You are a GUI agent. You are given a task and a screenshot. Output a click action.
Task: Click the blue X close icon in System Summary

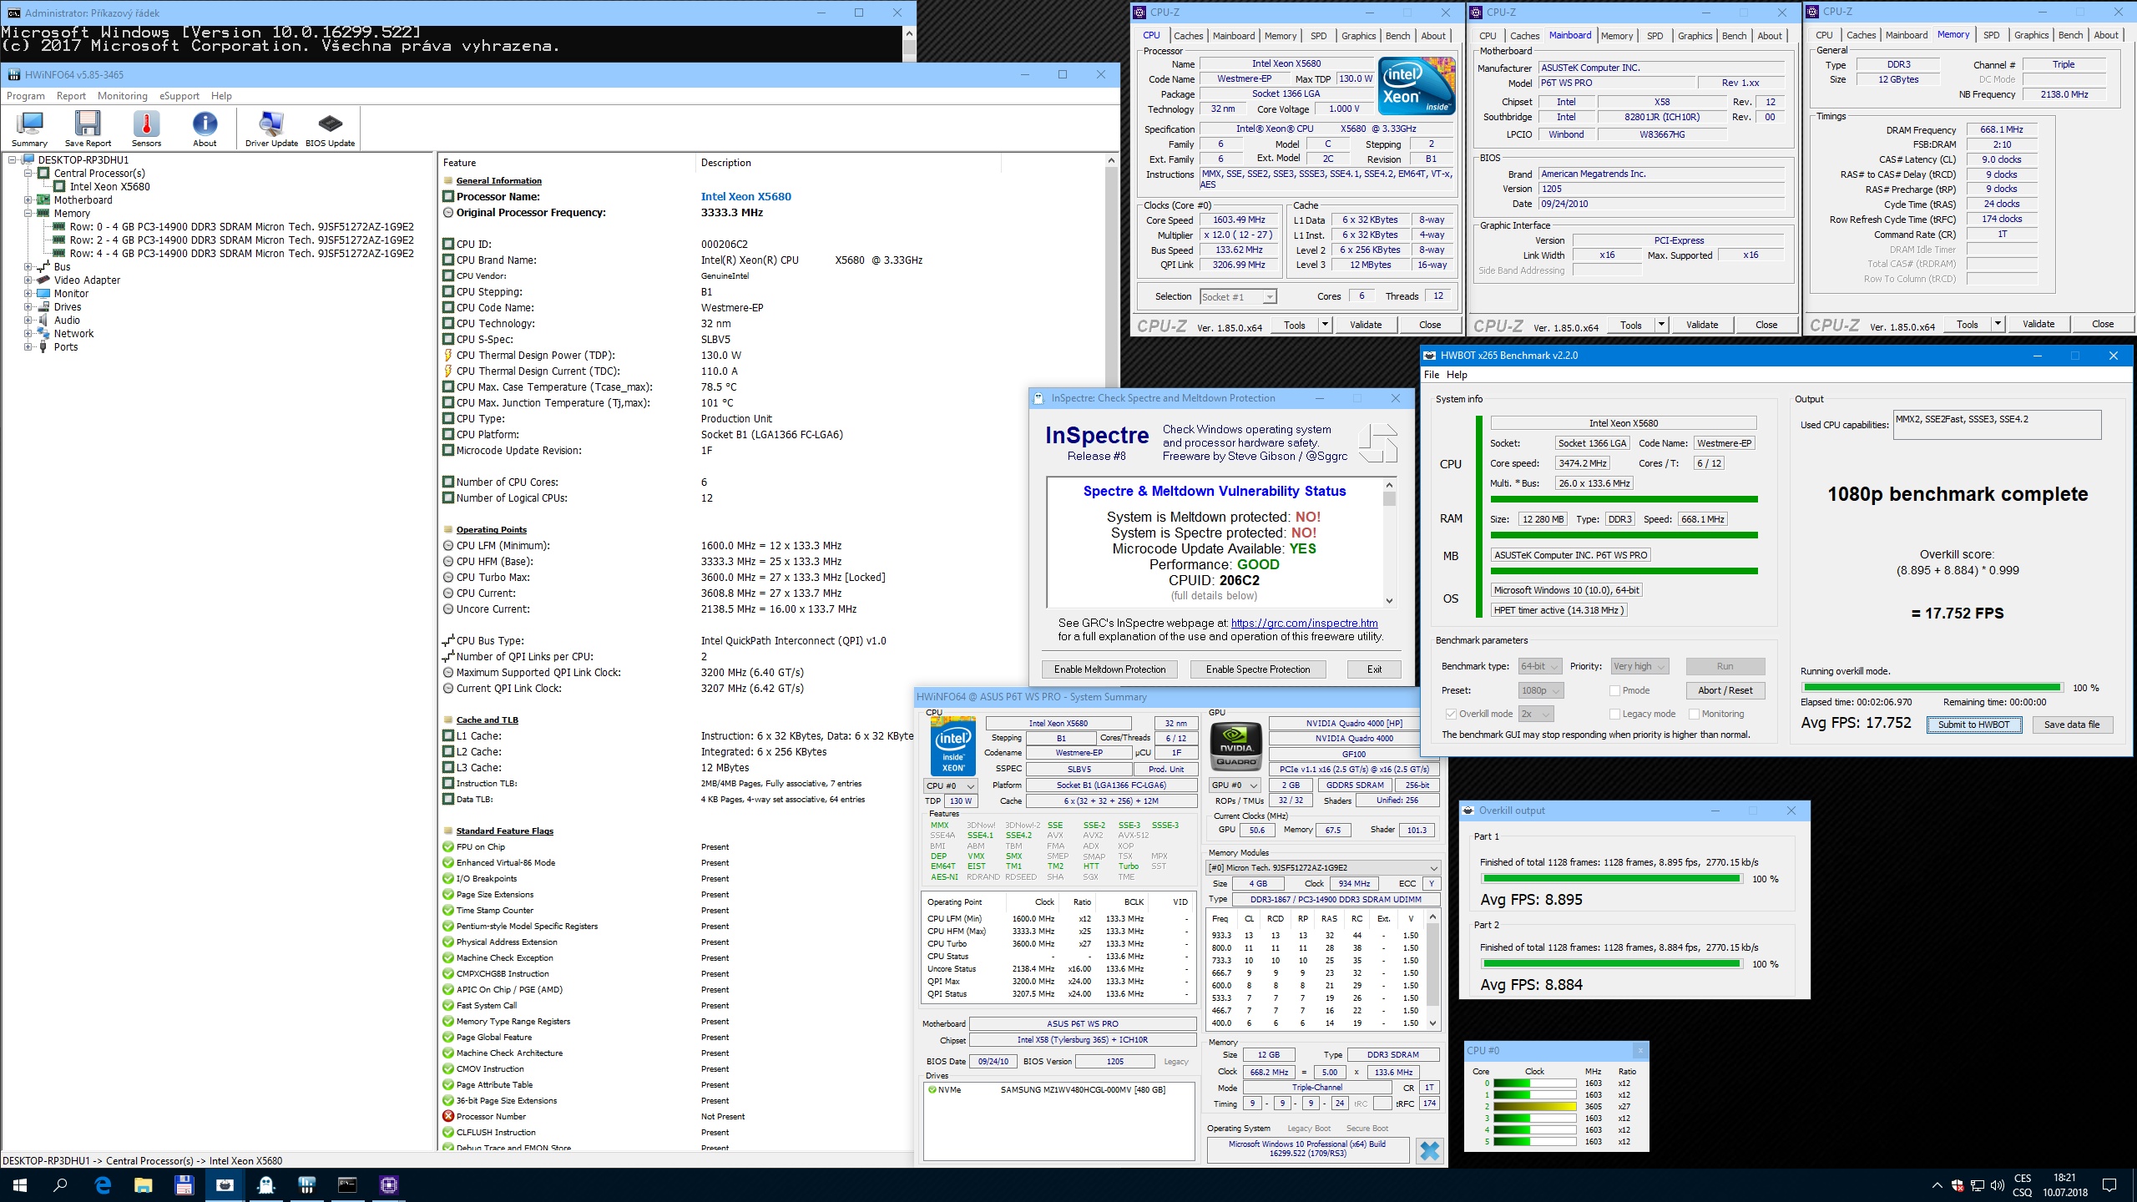coord(1429,1150)
